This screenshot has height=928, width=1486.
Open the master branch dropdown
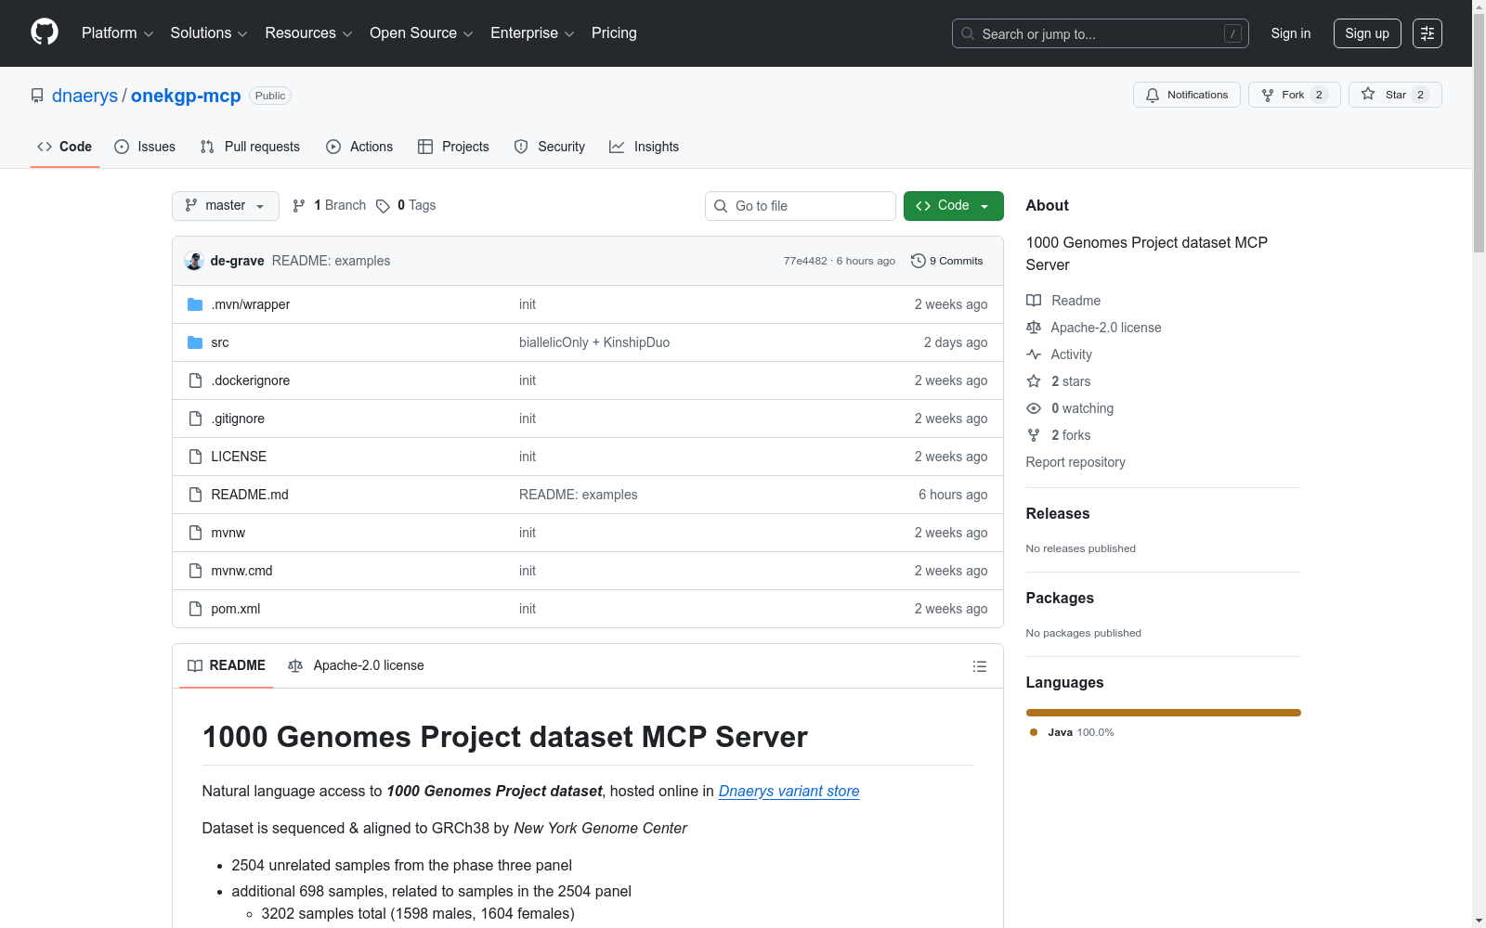pos(226,206)
